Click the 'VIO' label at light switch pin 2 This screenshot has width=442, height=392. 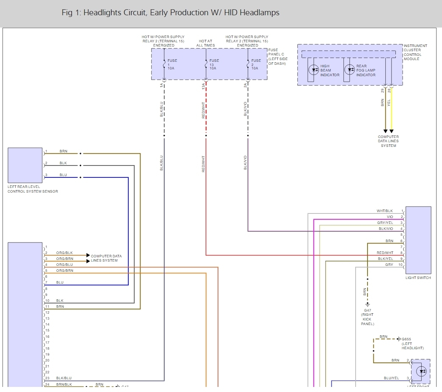[x=390, y=217]
